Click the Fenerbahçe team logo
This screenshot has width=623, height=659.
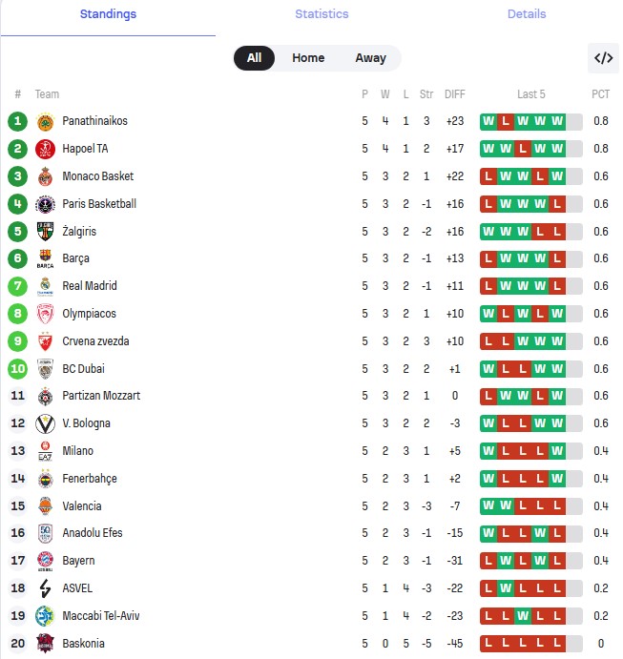[x=45, y=479]
